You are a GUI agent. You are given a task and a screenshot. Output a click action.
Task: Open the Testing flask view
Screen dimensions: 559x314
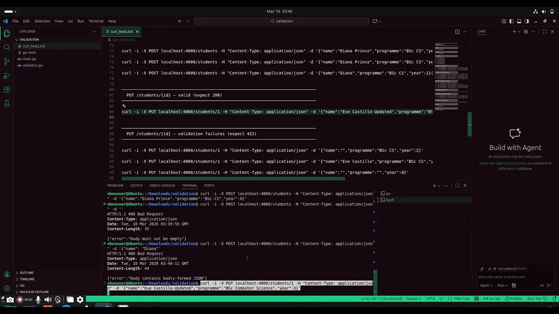[x=7, y=103]
